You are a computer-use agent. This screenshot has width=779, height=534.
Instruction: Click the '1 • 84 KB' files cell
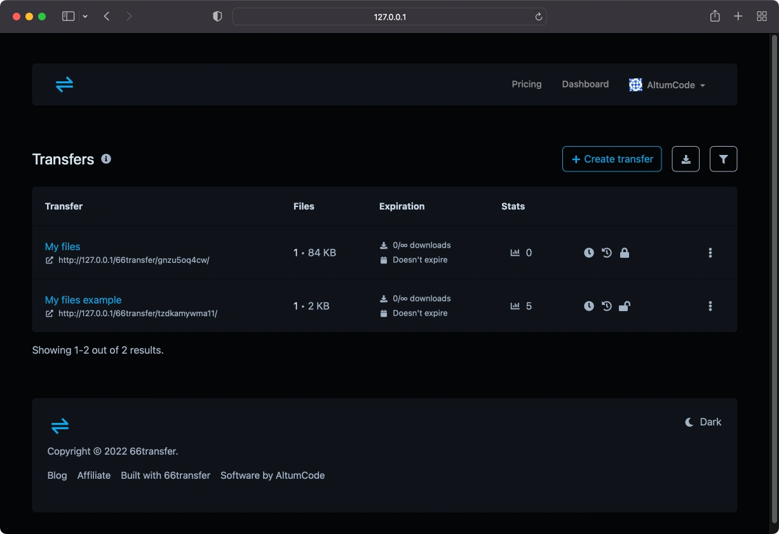tap(315, 253)
